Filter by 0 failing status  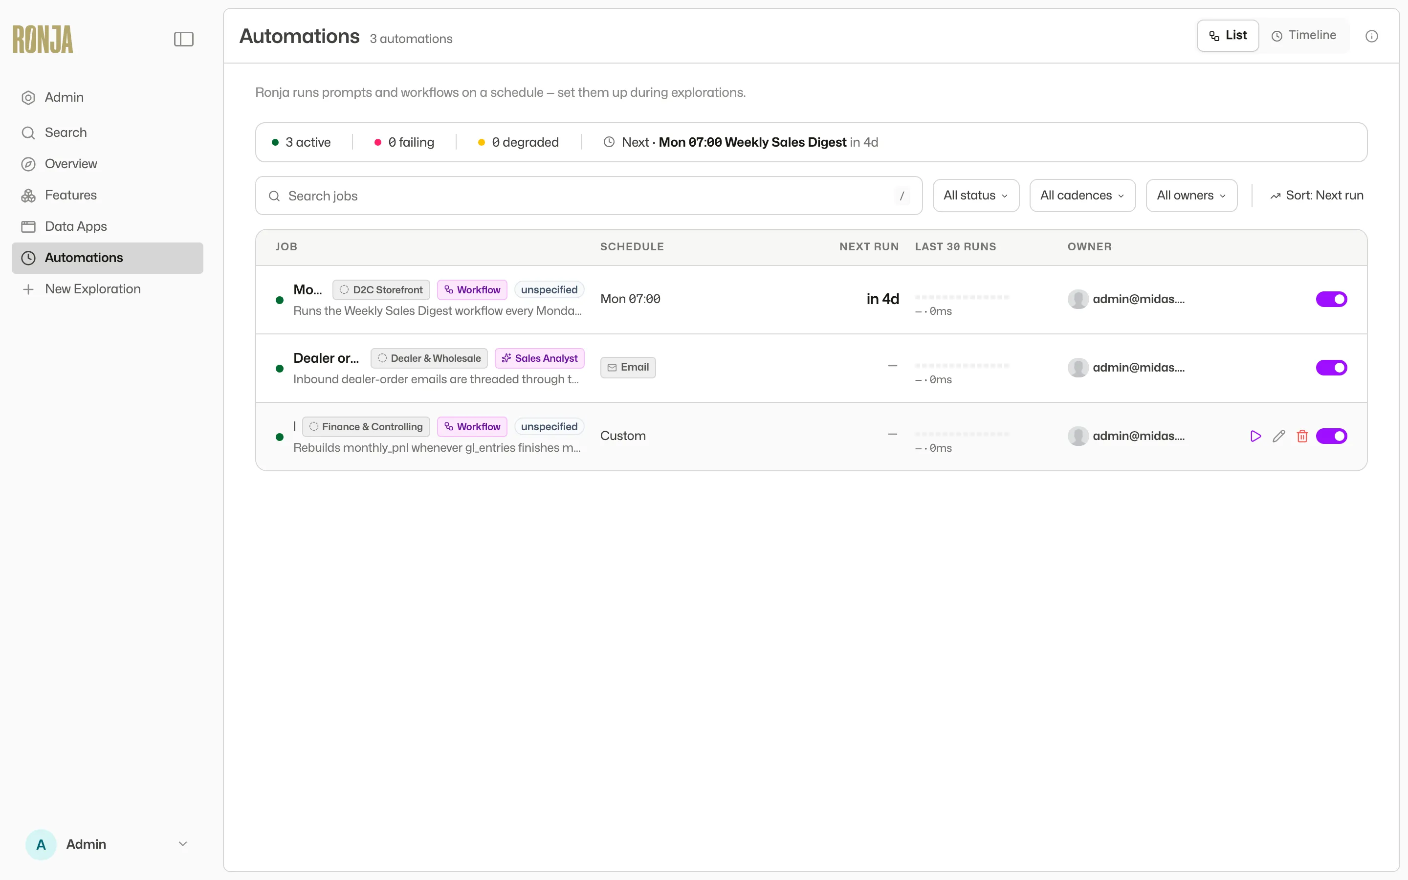(x=404, y=142)
